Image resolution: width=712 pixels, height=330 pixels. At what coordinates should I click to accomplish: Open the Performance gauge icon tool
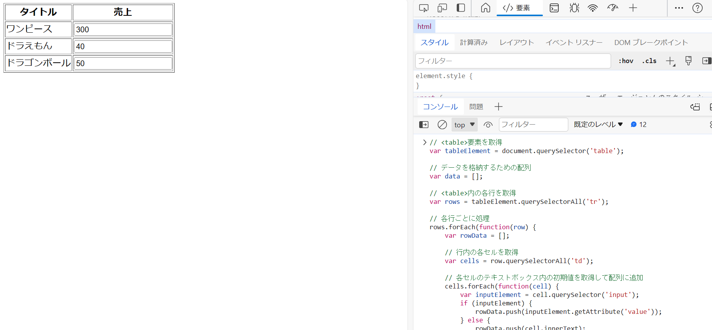pos(613,8)
